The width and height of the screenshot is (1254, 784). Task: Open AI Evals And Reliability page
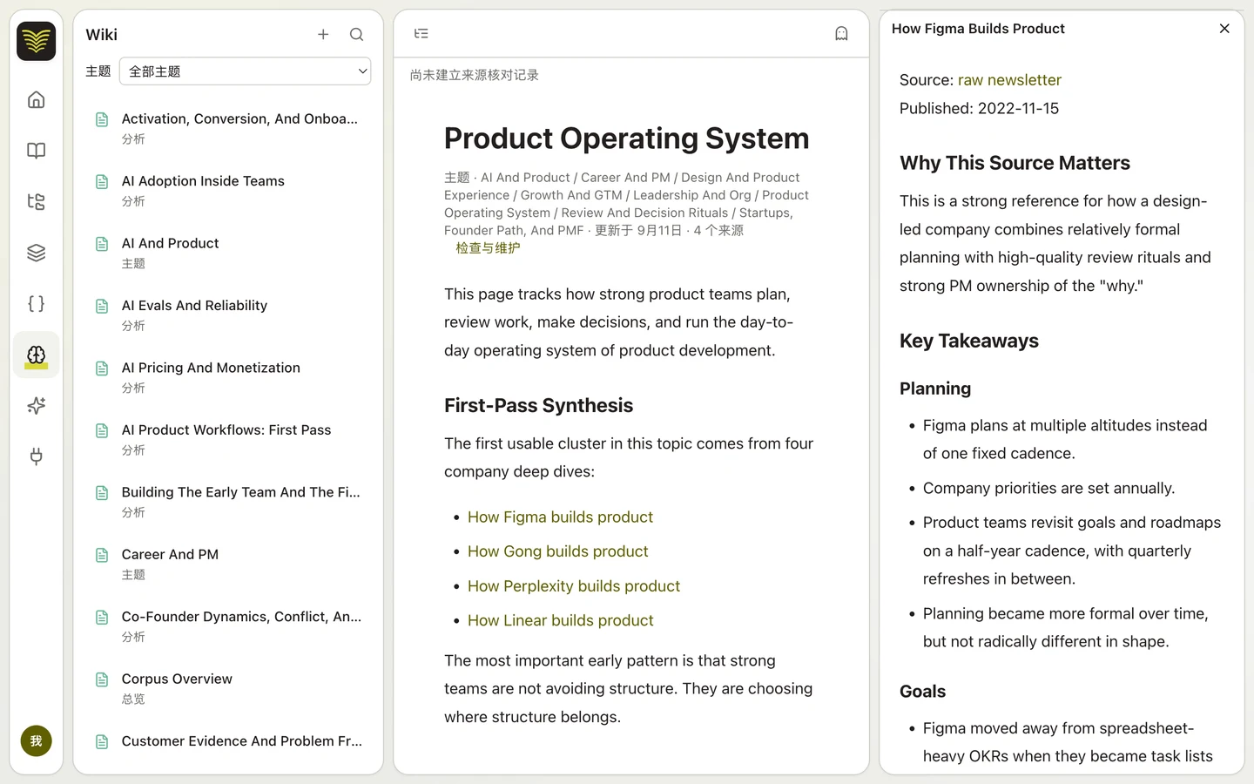pyautogui.click(x=228, y=314)
